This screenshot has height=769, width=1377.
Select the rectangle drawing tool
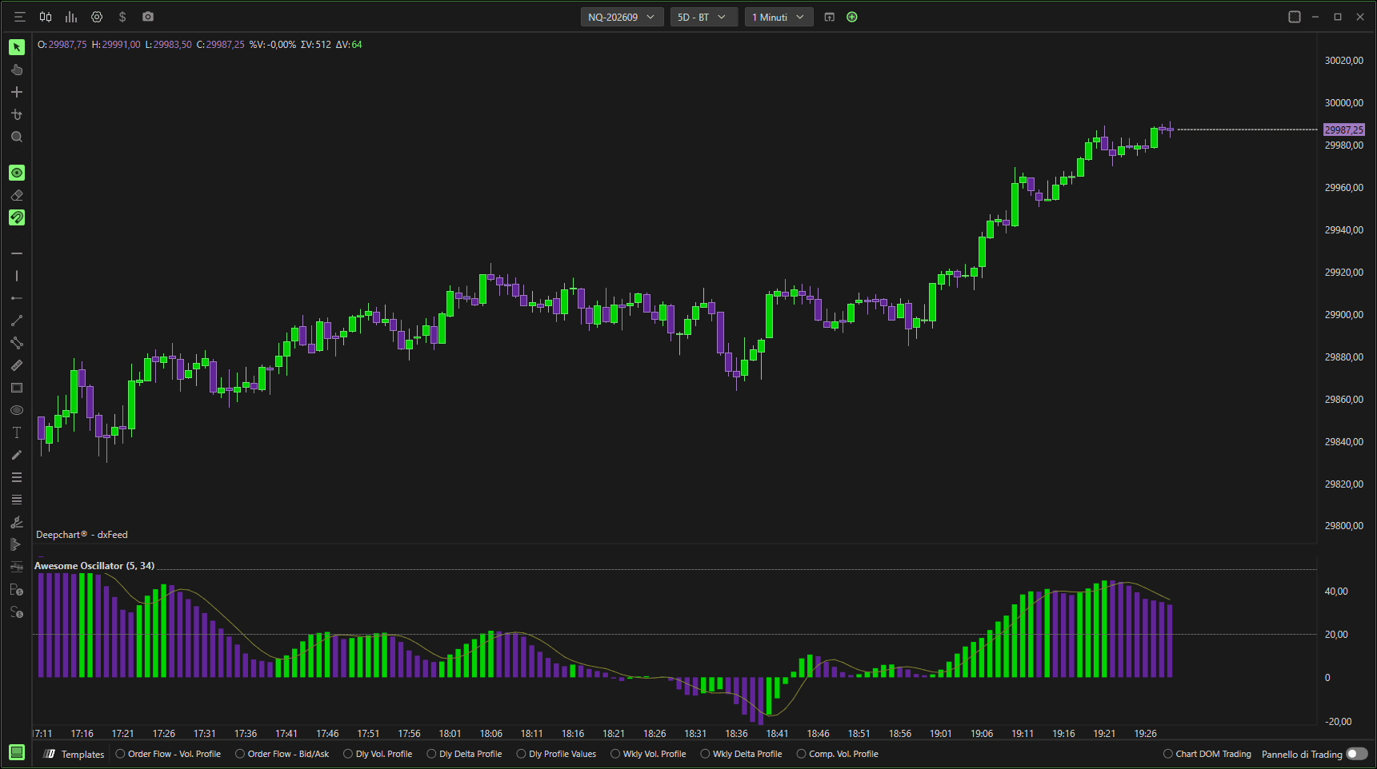point(17,388)
